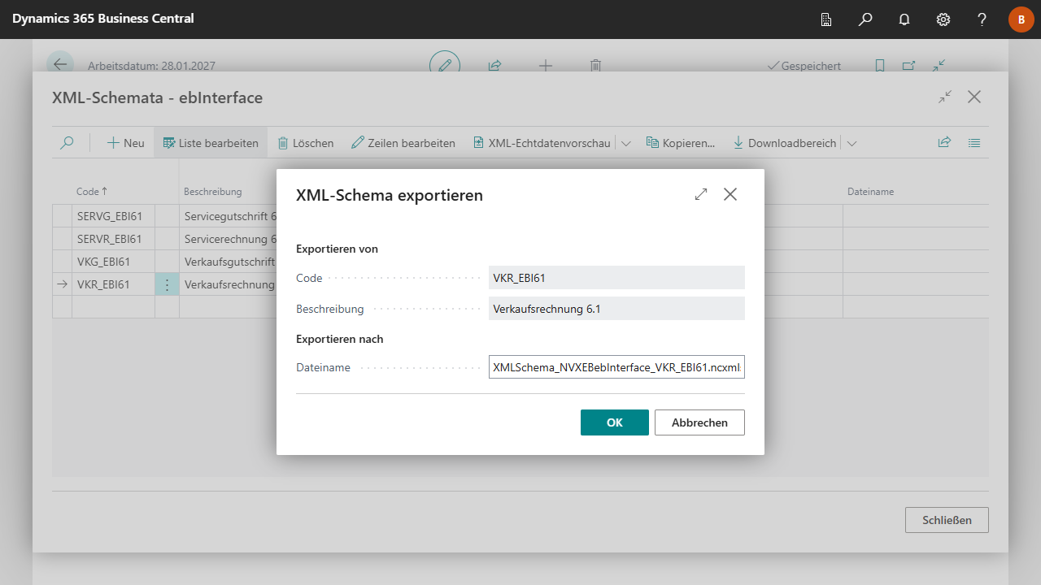Screen dimensions: 1041x585
Task: Click the OK button in export dialog
Action: pyautogui.click(x=614, y=422)
